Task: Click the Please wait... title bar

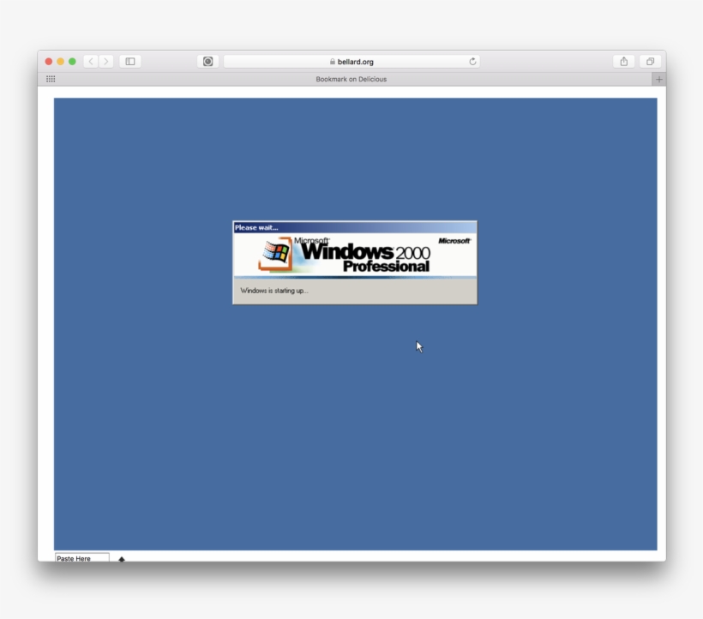Action: pyautogui.click(x=355, y=227)
